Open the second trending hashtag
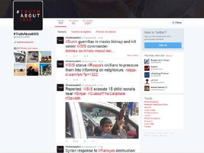 click(x=156, y=105)
